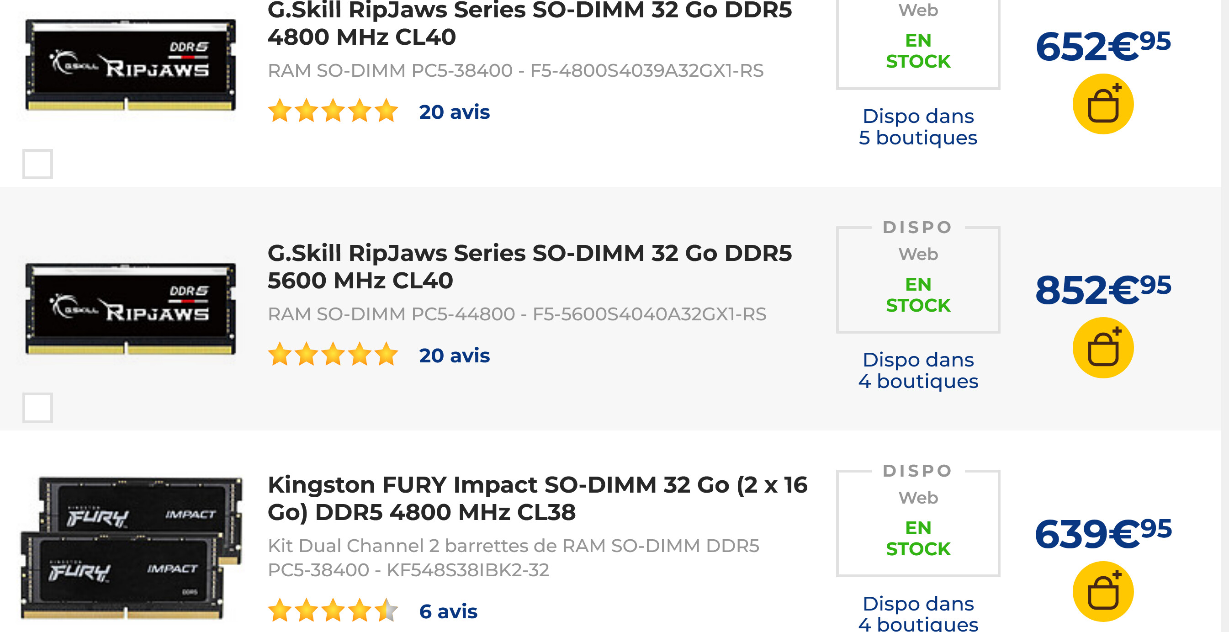The width and height of the screenshot is (1229, 632).
Task: Add the 652€95 RipJaws 4800 to cart
Action: (x=1102, y=105)
